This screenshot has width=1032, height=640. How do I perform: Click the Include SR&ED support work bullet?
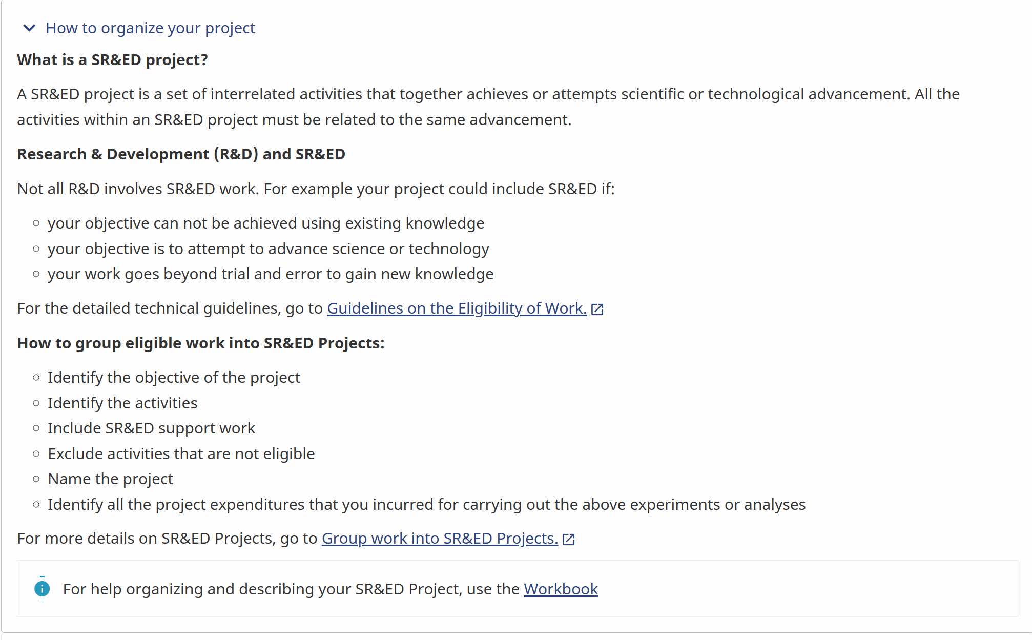click(151, 428)
